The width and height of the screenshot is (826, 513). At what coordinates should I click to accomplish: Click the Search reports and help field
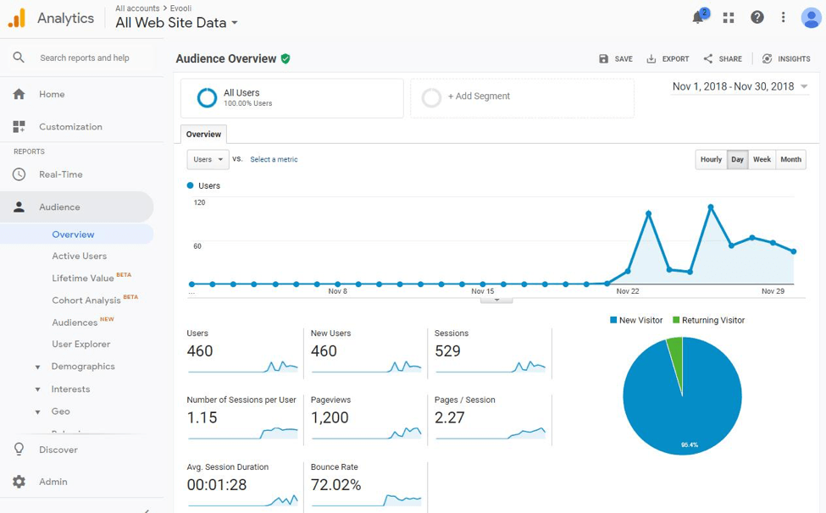(x=85, y=58)
